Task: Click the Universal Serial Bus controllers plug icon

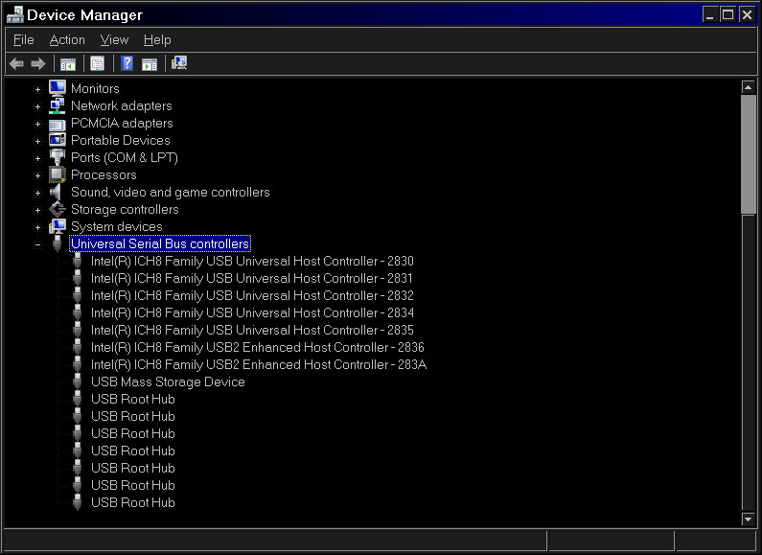Action: [x=58, y=244]
